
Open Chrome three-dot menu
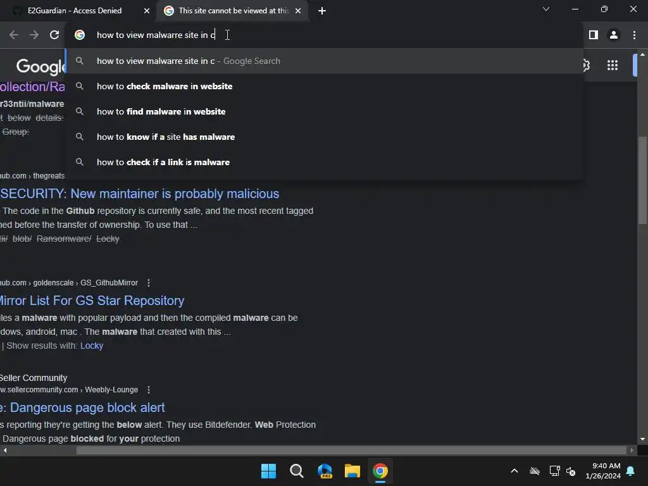[x=634, y=35]
